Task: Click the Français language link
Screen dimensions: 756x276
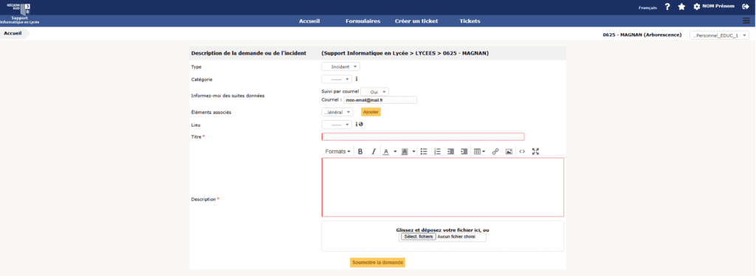Action: (647, 7)
